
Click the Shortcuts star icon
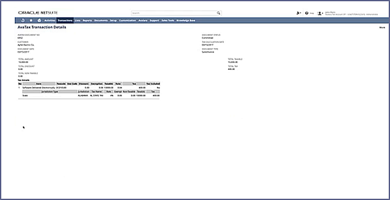pyautogui.click(x=31, y=20)
